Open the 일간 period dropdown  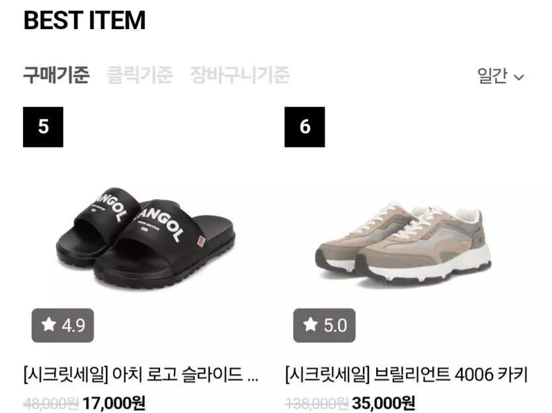500,75
